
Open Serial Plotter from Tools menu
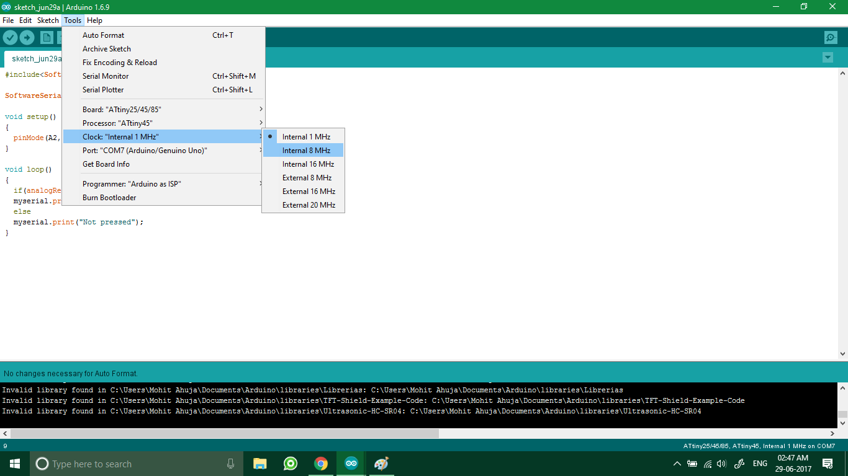coord(164,89)
